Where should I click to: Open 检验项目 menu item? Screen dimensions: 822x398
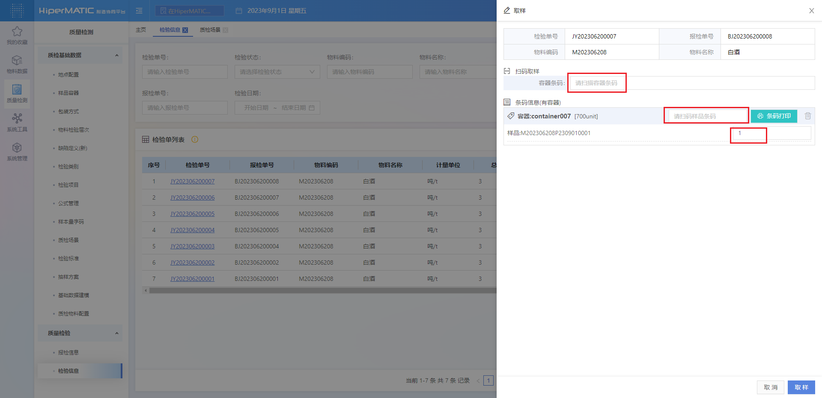point(68,185)
